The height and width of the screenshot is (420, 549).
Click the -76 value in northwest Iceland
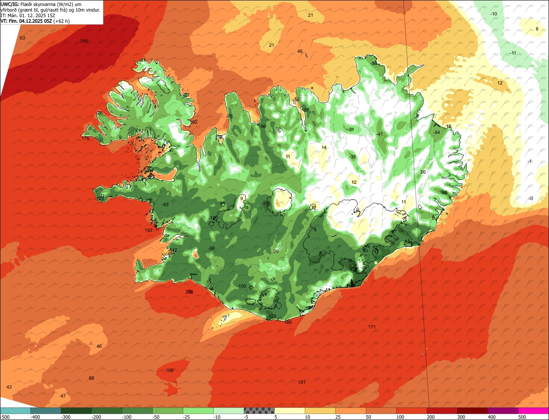pos(229,116)
